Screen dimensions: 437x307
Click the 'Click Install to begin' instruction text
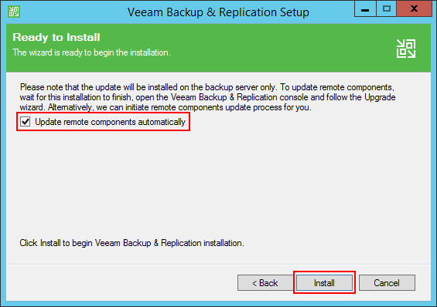coord(131,243)
